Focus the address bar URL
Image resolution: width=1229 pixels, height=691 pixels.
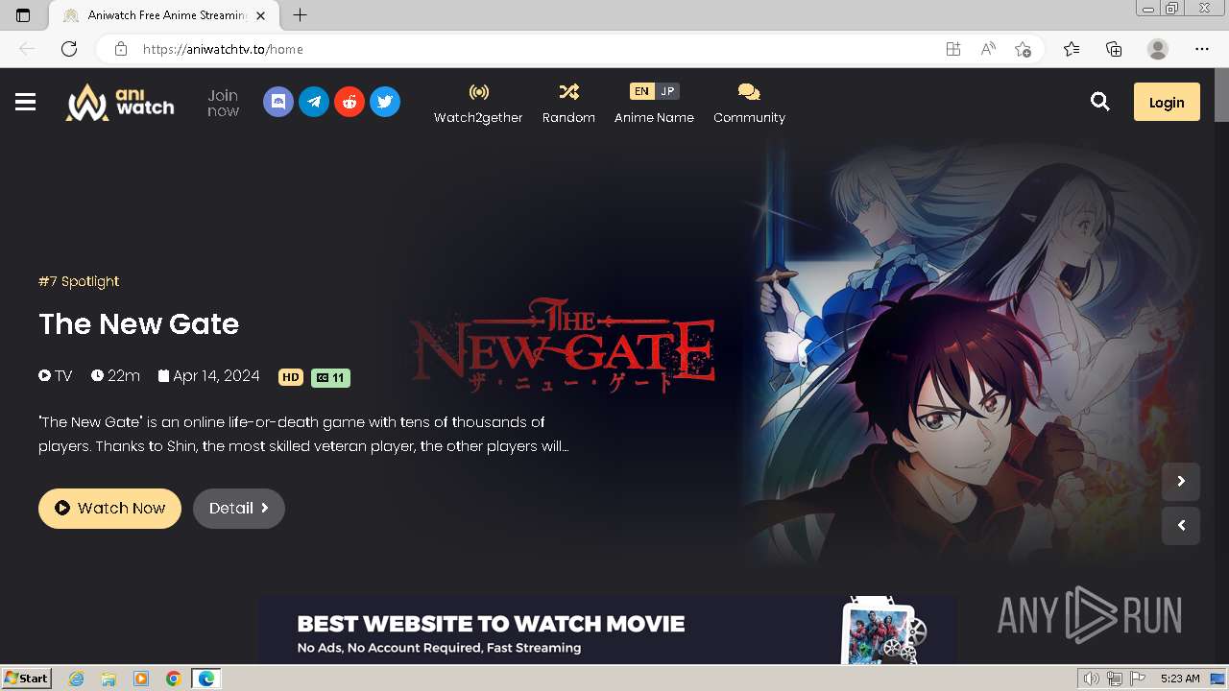(223, 49)
